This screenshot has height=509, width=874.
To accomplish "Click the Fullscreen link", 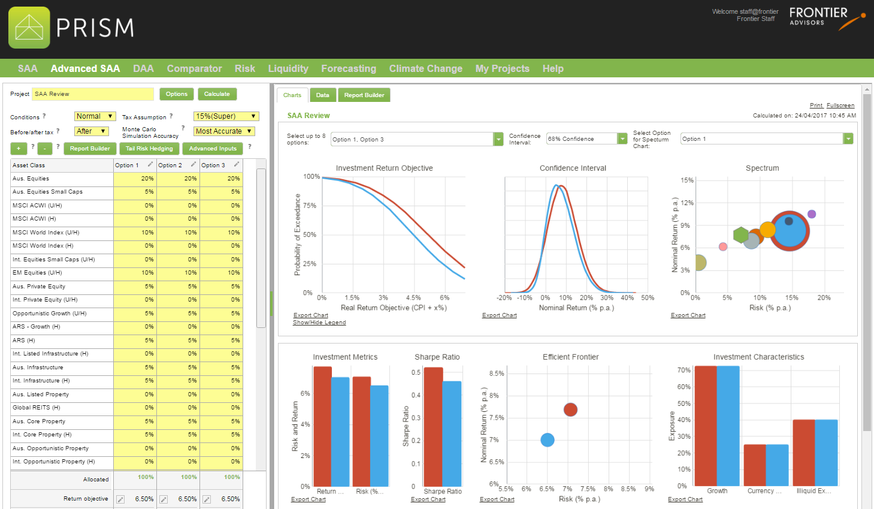I will 840,106.
